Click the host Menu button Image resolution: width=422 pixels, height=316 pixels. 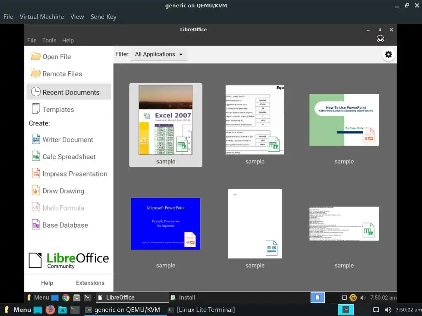tap(18, 310)
